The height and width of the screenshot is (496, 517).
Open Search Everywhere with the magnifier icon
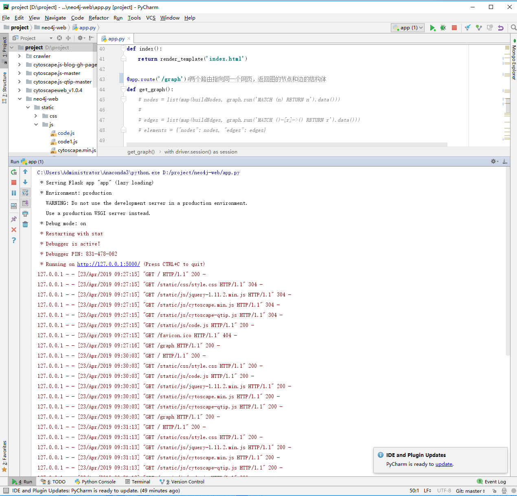click(513, 27)
